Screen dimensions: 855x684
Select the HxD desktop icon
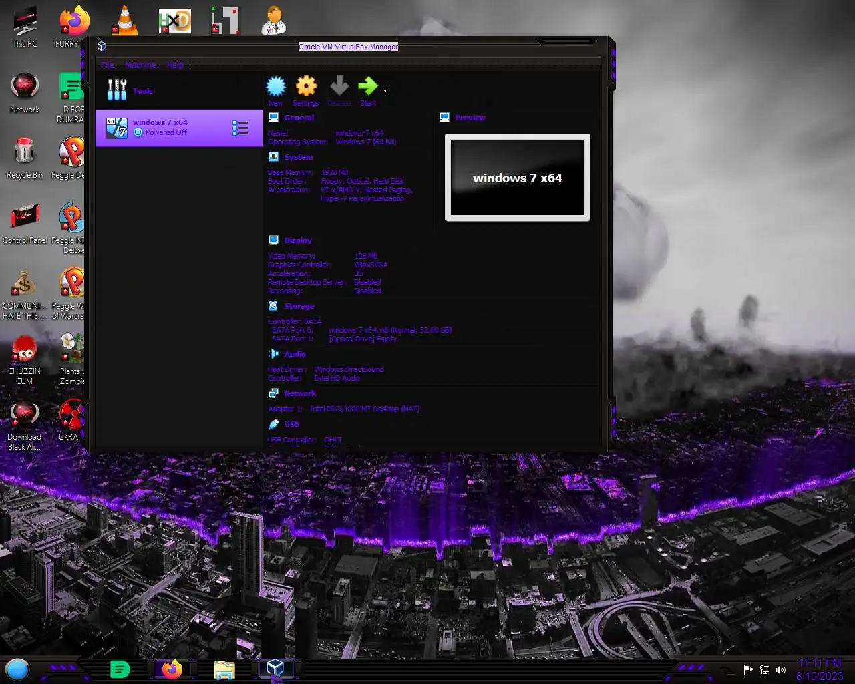[x=174, y=21]
